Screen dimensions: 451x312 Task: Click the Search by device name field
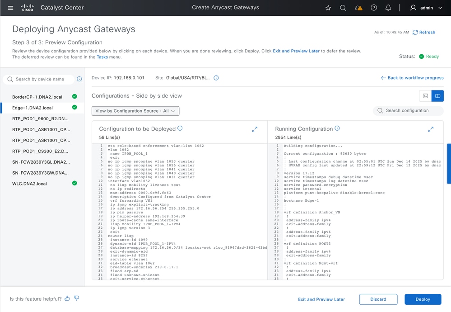[x=39, y=79]
